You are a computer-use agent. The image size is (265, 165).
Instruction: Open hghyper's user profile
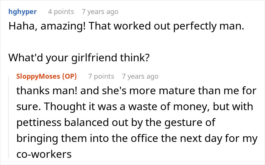tap(22, 12)
